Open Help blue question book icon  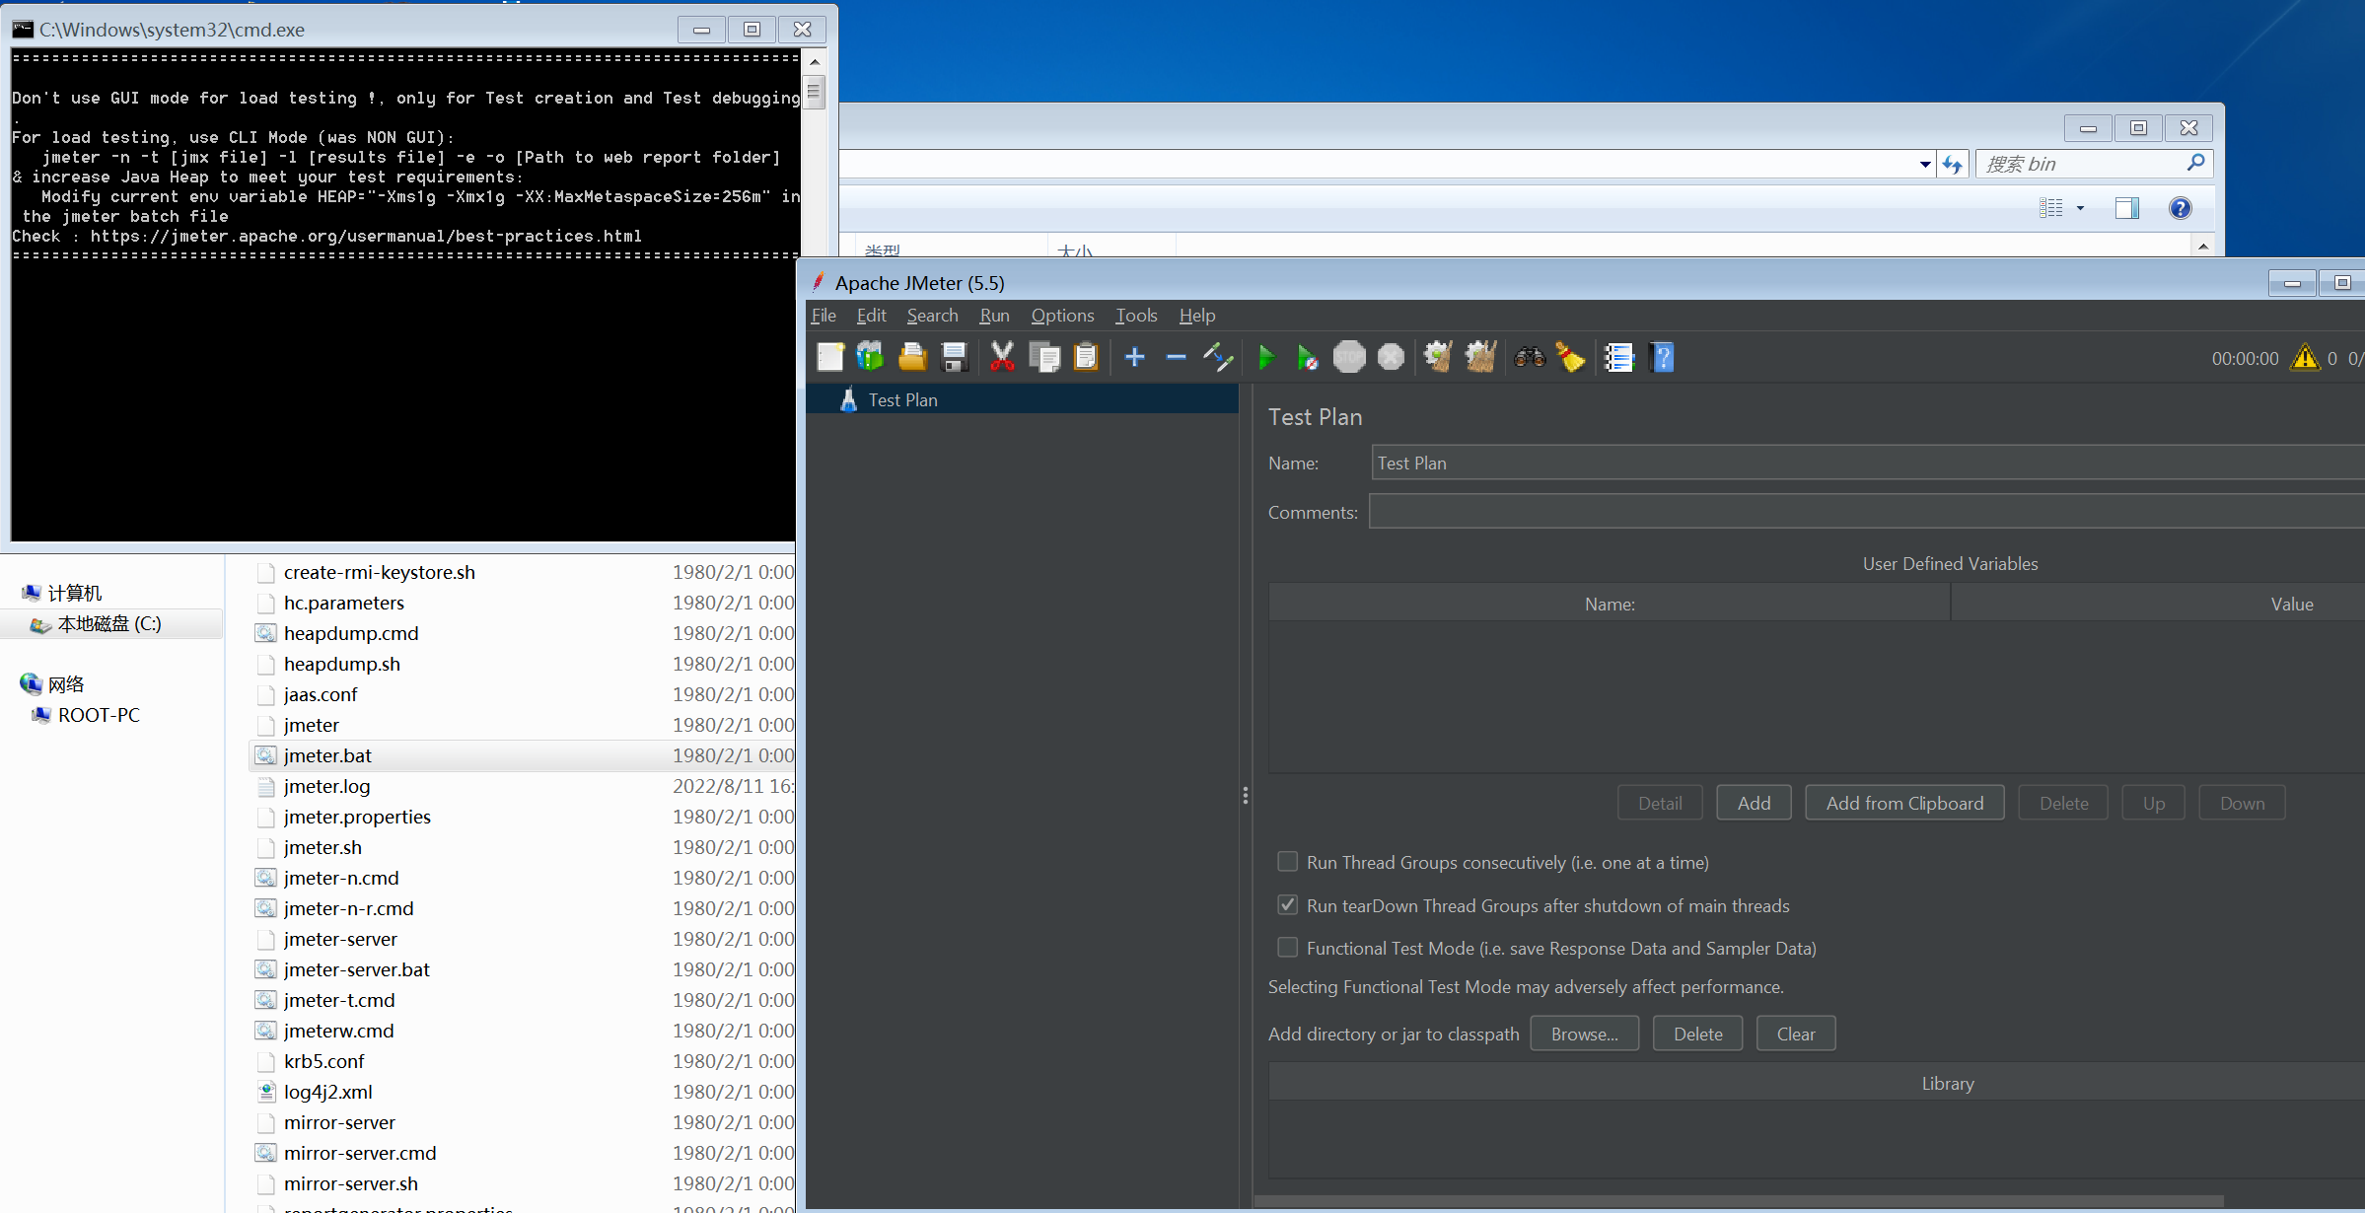point(1662,357)
